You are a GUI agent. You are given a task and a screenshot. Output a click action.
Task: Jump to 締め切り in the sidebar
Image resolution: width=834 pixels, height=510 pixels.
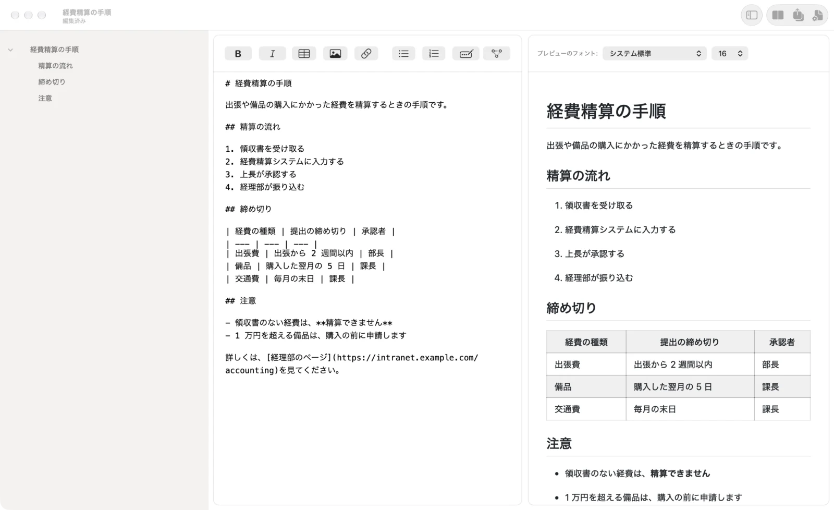52,82
